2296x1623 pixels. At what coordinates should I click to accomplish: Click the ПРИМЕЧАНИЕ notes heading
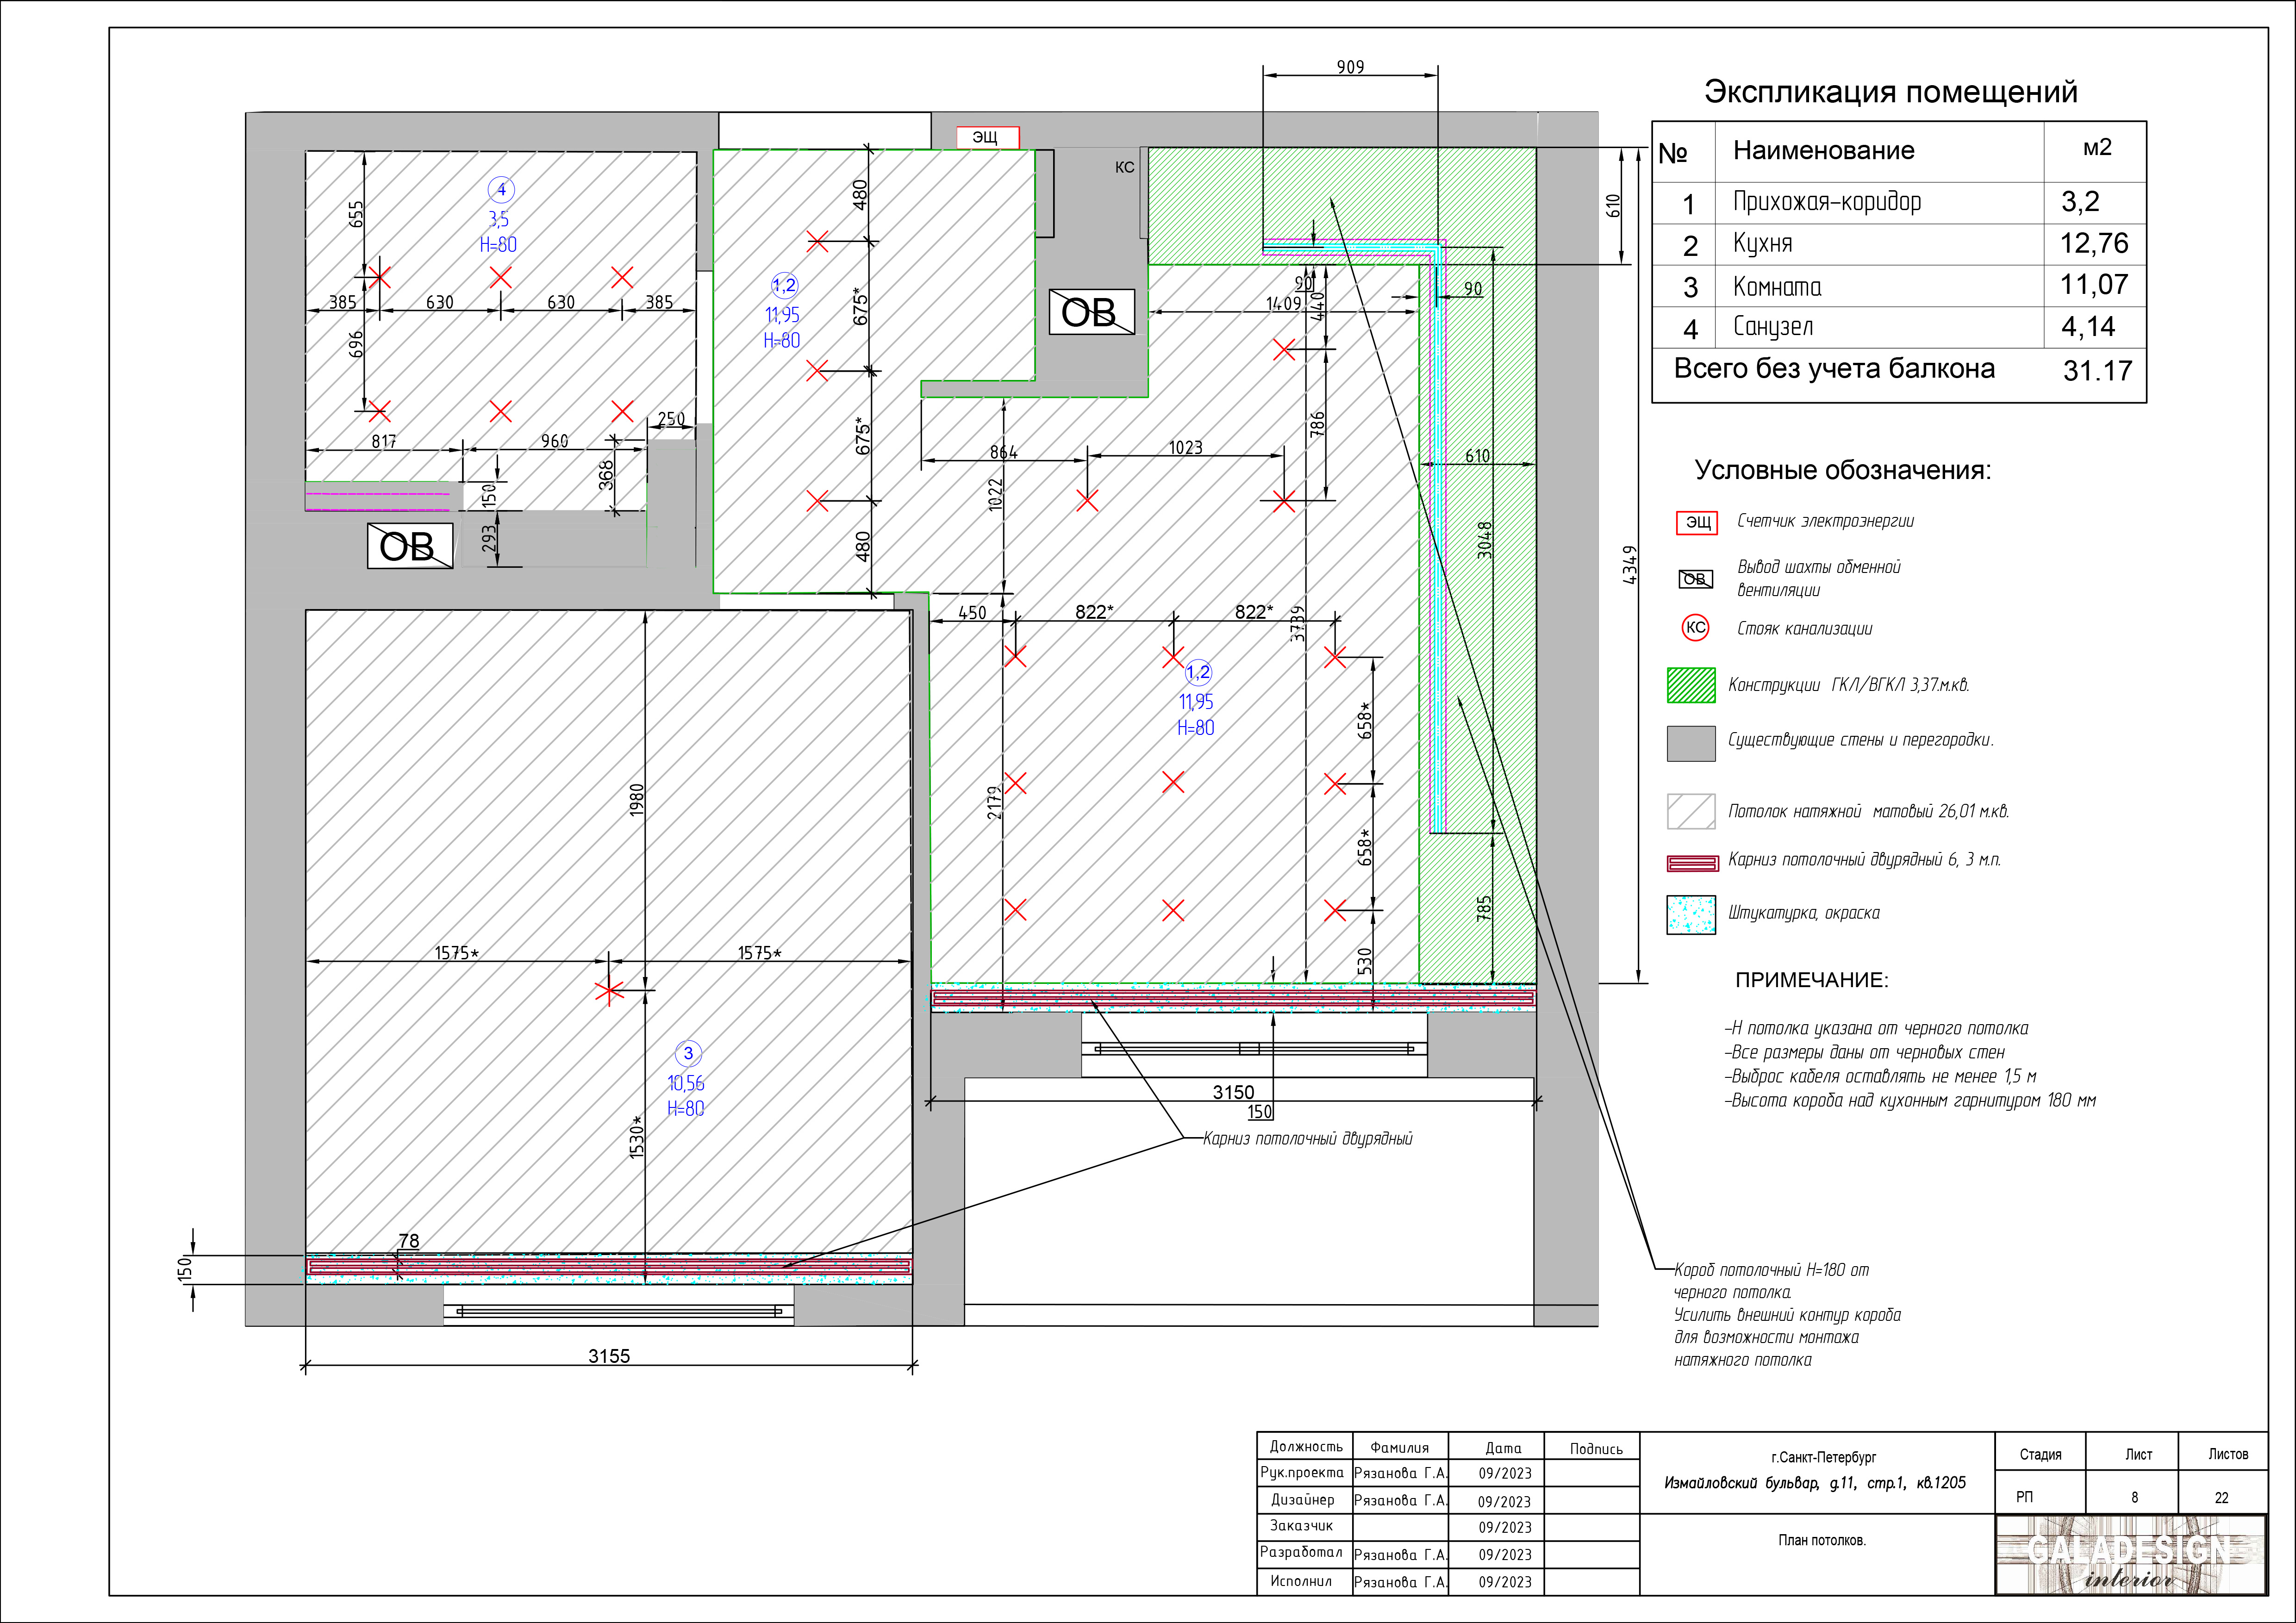[x=1811, y=980]
